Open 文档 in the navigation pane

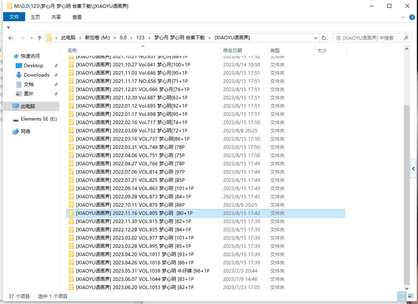click(x=29, y=84)
